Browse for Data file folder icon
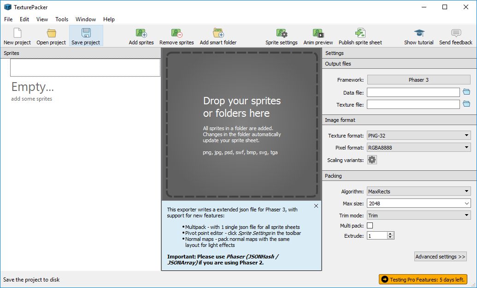 466,92
